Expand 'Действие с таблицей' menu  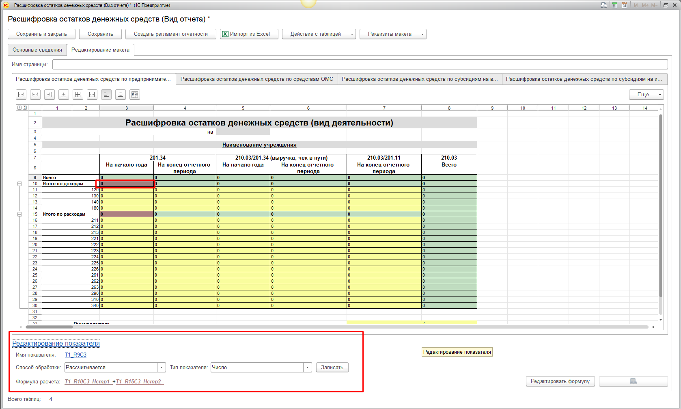click(x=319, y=34)
